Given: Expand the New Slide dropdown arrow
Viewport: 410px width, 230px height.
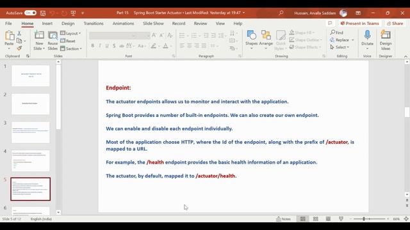Looking at the screenshot, I should [x=44, y=49].
